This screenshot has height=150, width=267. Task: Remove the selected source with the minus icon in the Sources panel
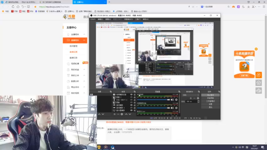118,114
